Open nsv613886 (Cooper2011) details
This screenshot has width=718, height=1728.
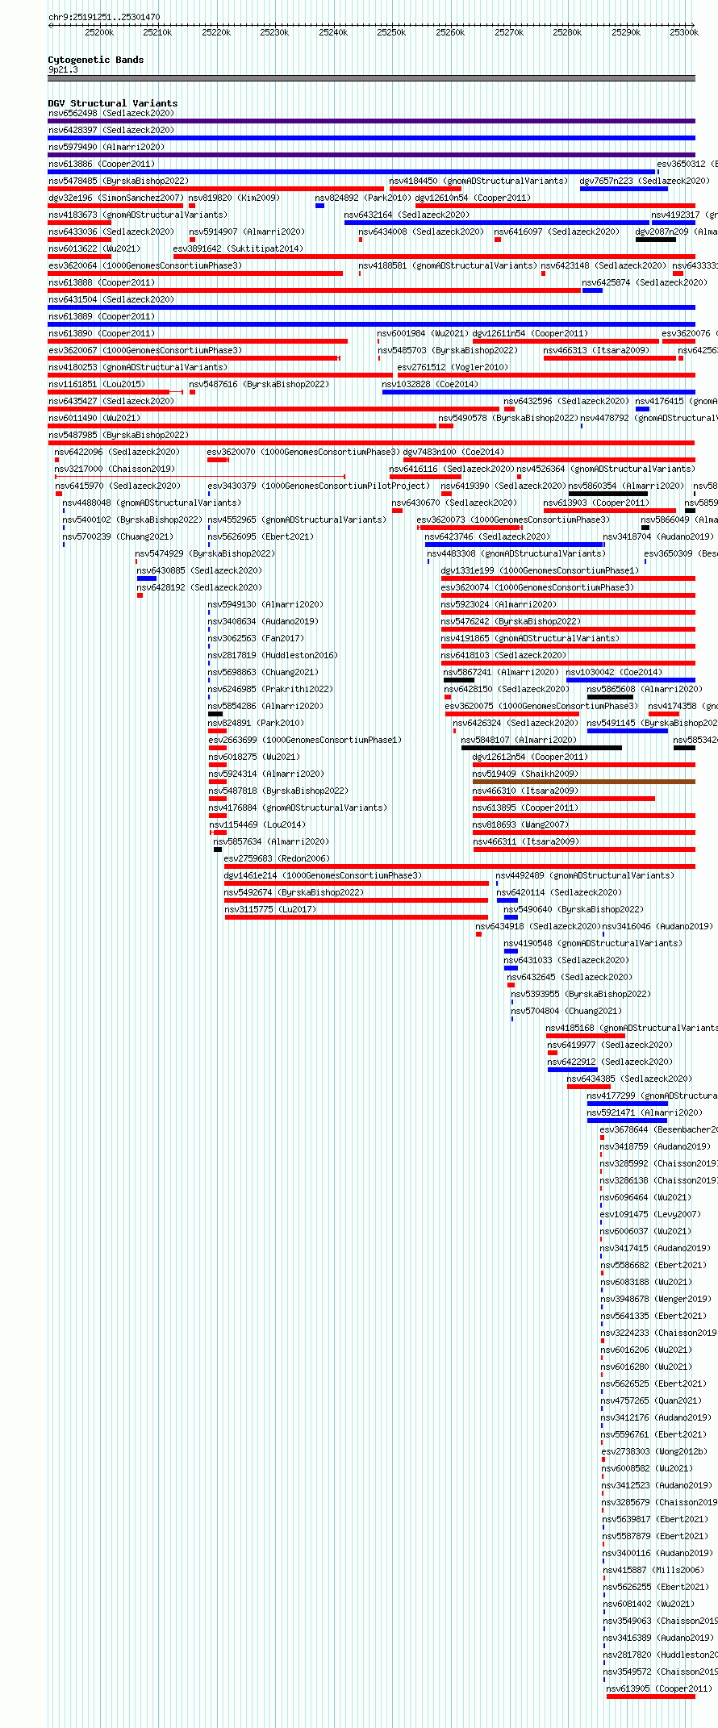point(101,164)
